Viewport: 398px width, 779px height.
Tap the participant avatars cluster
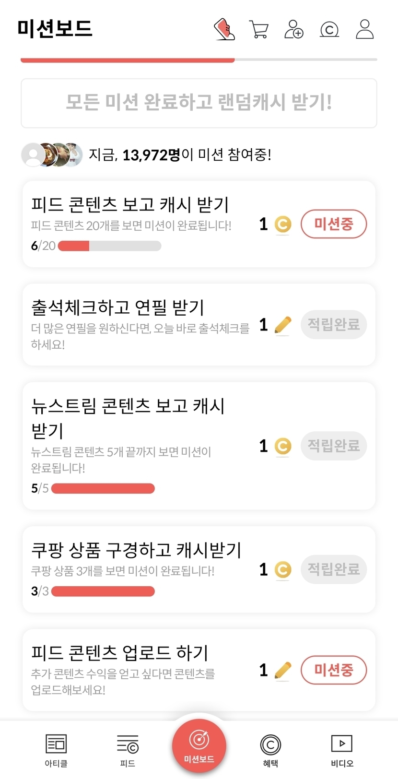[52, 154]
